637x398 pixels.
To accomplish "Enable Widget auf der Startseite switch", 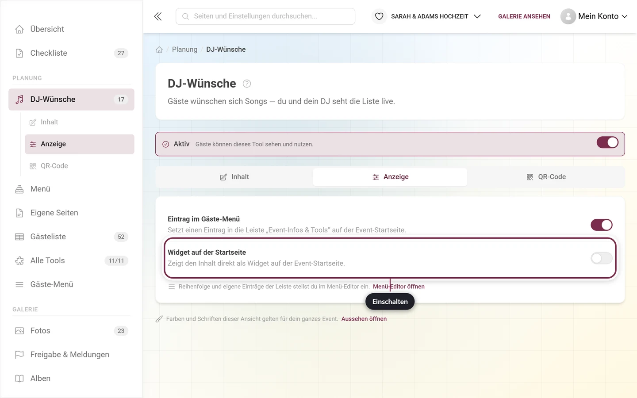I will click(x=602, y=258).
